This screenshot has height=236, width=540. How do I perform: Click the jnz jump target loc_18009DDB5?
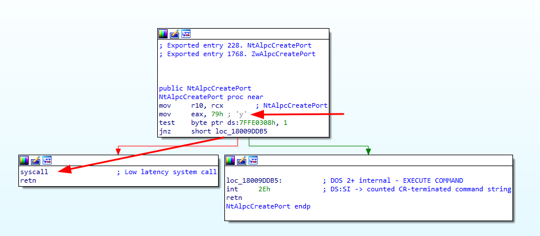(242, 132)
